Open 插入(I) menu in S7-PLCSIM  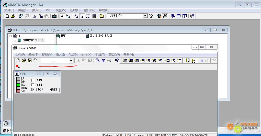pyautogui.click(x=60, y=55)
